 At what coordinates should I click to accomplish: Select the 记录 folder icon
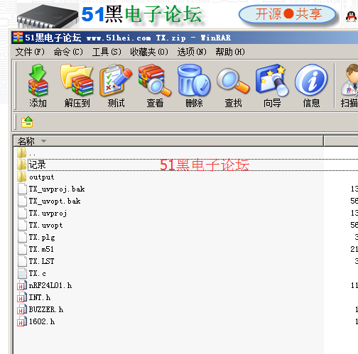21,165
